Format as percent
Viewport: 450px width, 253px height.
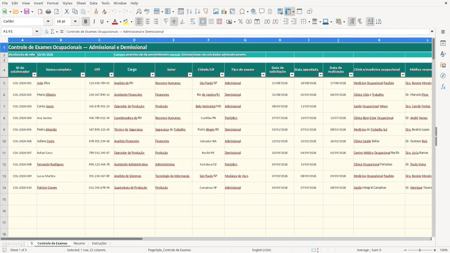(240, 22)
